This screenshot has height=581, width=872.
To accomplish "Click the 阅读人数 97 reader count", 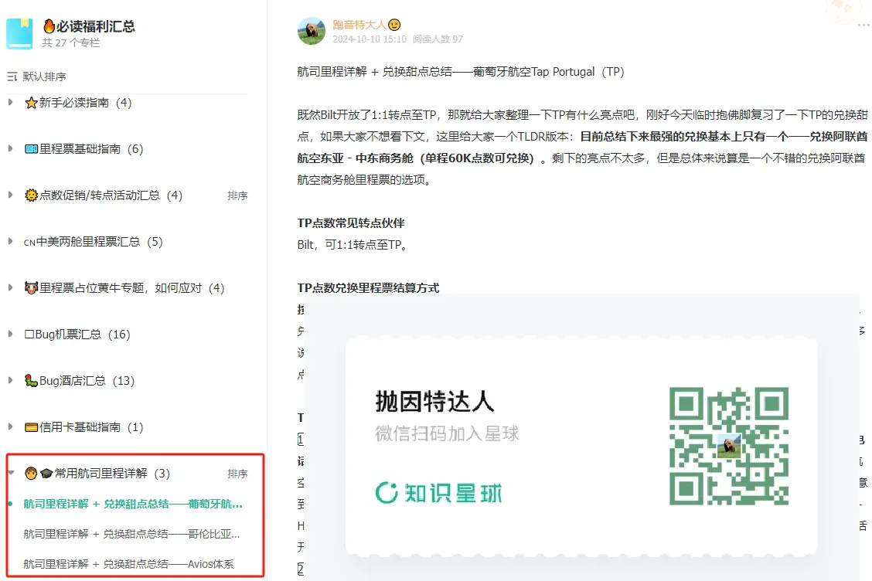I will click(438, 39).
